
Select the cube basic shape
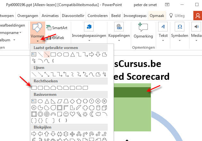[104, 108]
